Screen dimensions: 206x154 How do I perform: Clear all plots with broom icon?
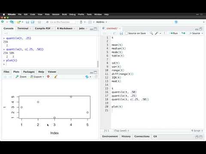pyautogui.click(x=55, y=77)
